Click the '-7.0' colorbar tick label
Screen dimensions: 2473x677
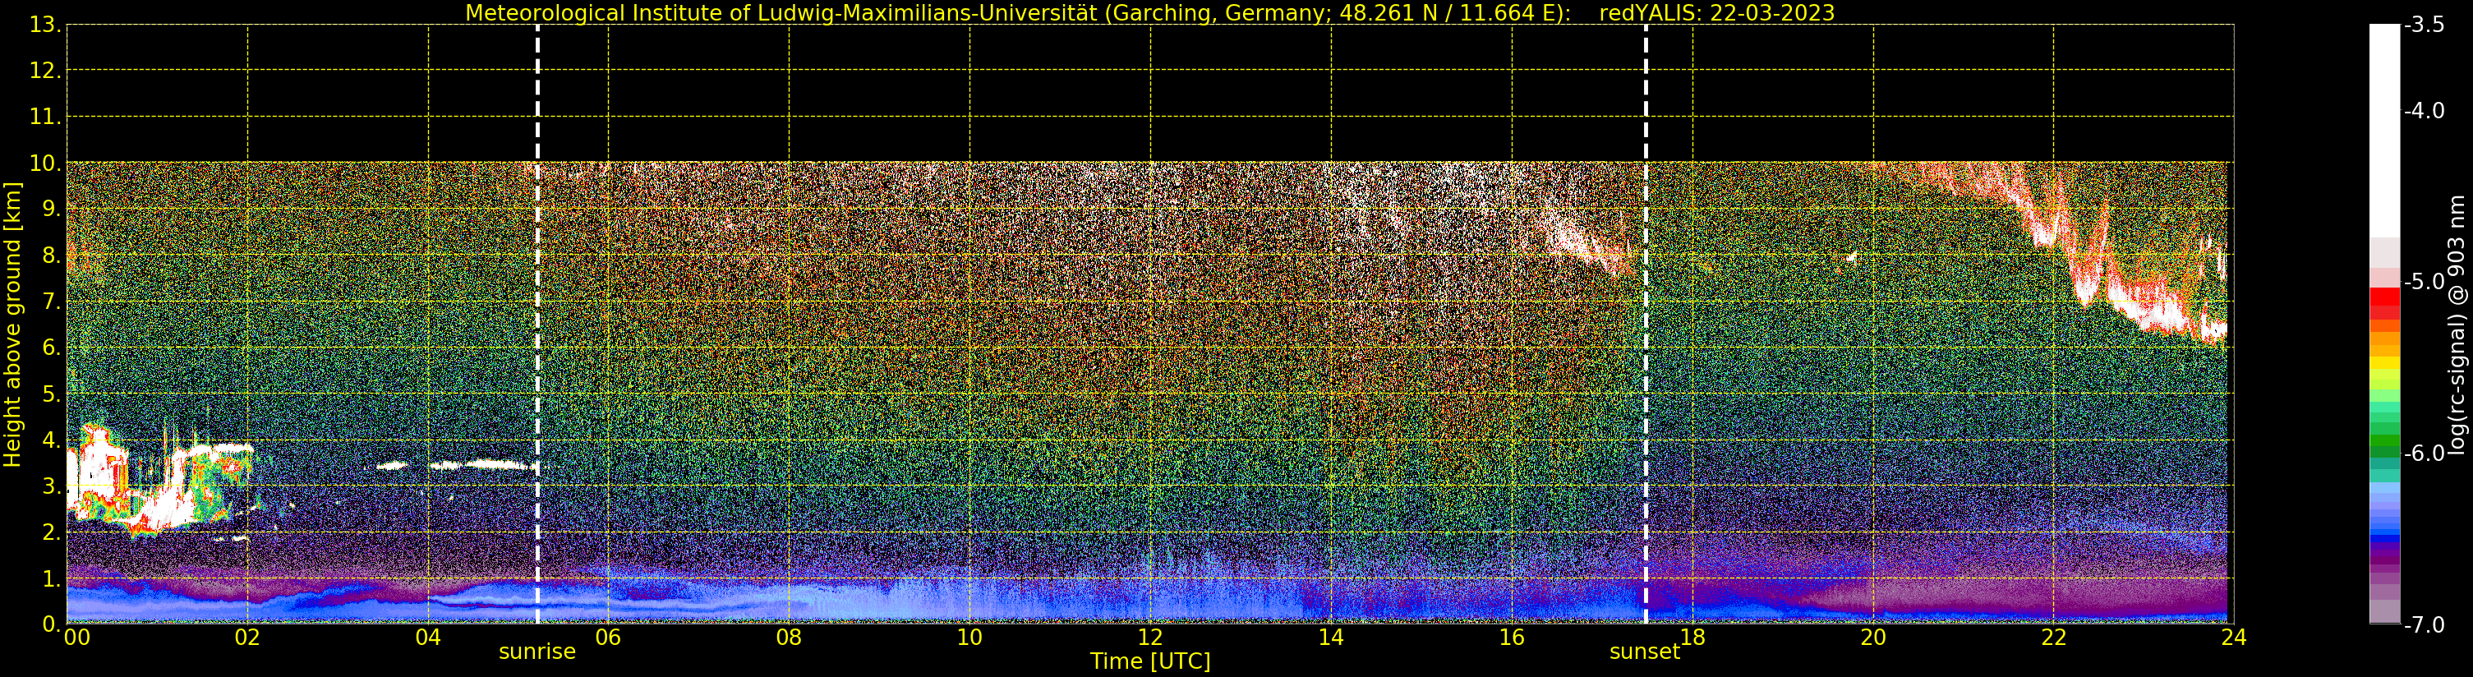(2424, 625)
